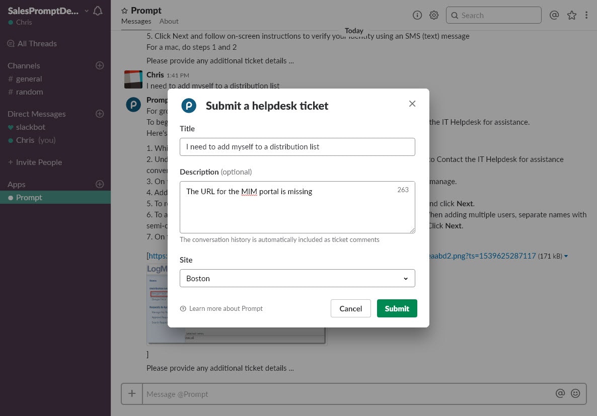
Task: Open the more options vertical dots
Action: point(586,15)
